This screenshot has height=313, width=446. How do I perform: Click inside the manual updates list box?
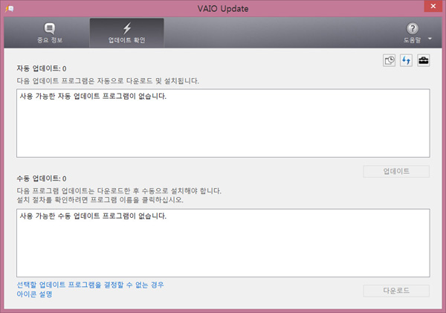[x=222, y=249]
